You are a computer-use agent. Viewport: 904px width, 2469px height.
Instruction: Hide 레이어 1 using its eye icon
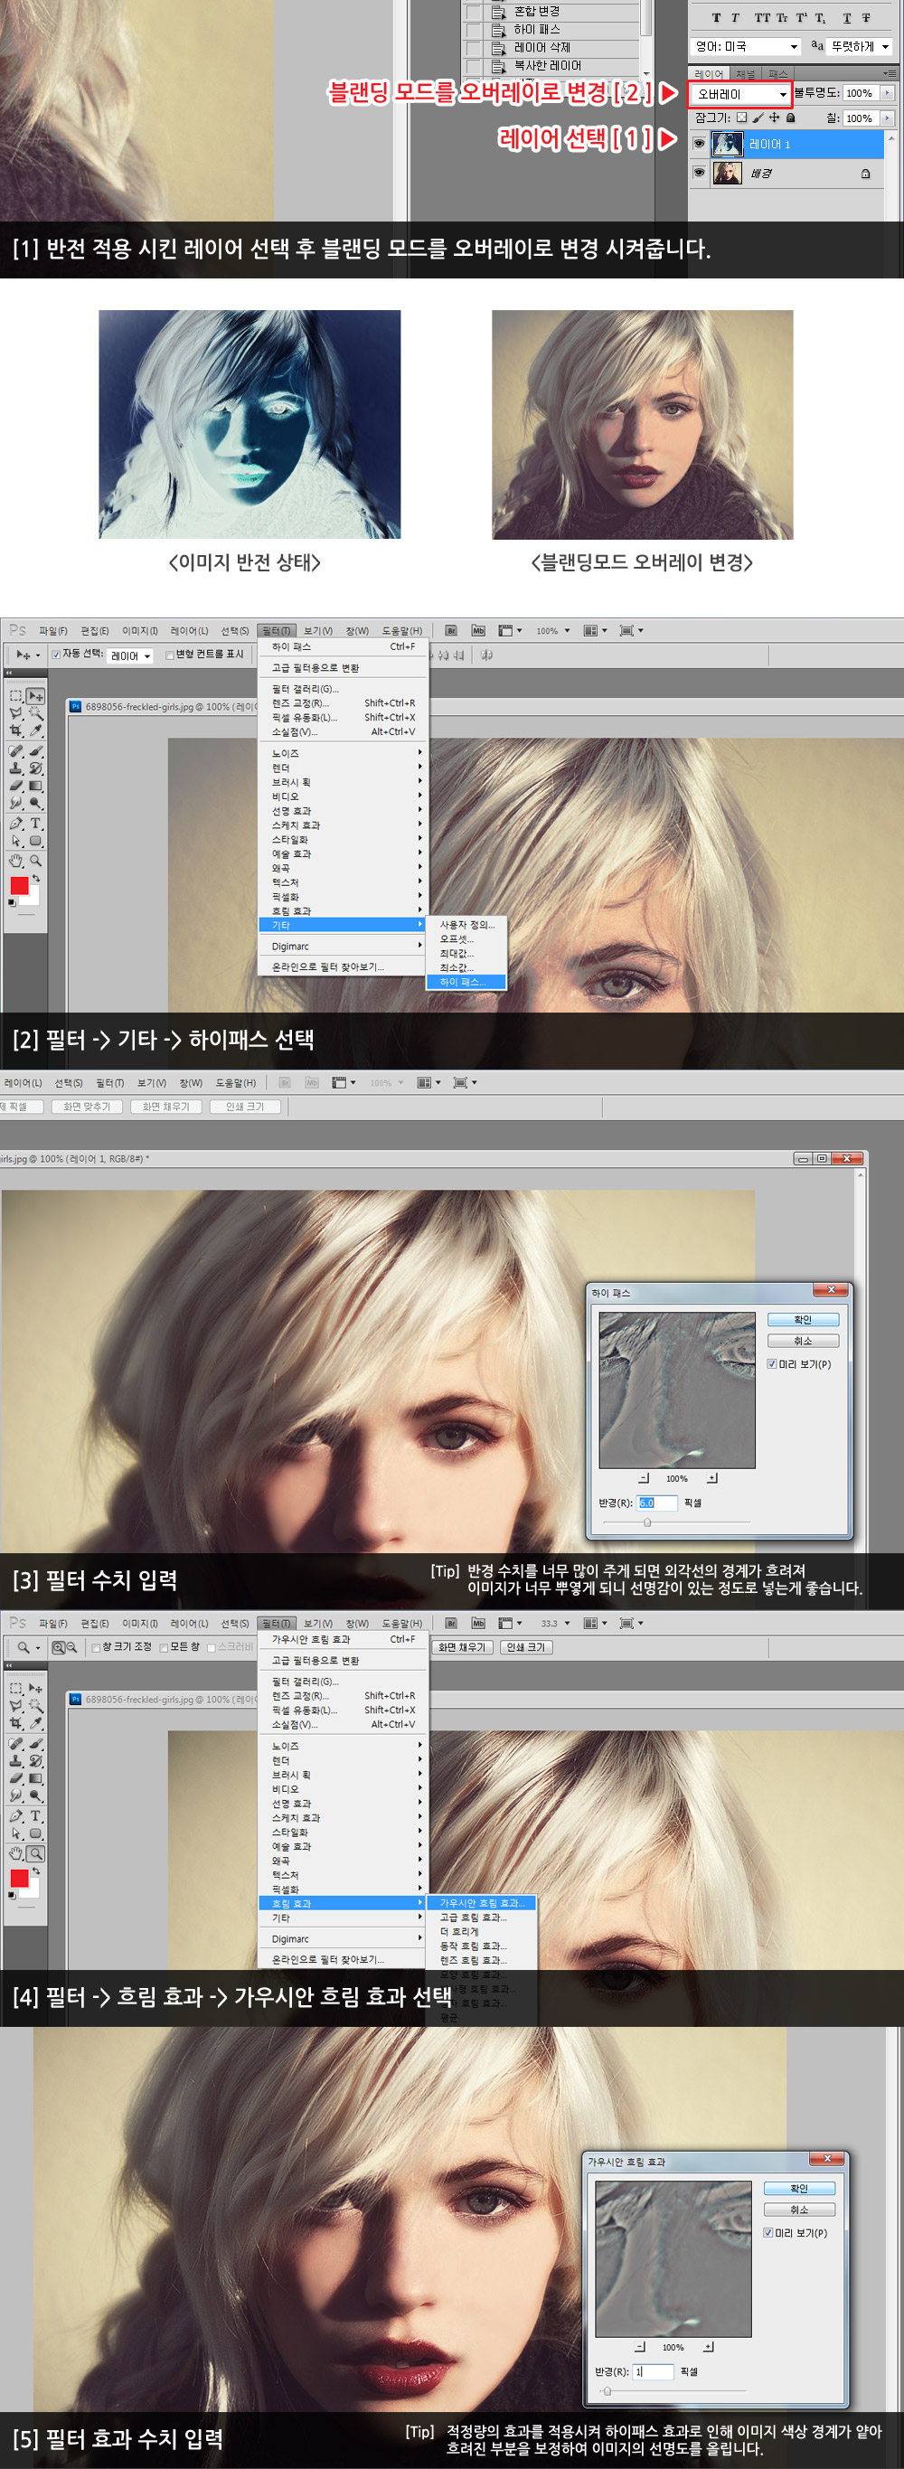click(x=699, y=144)
